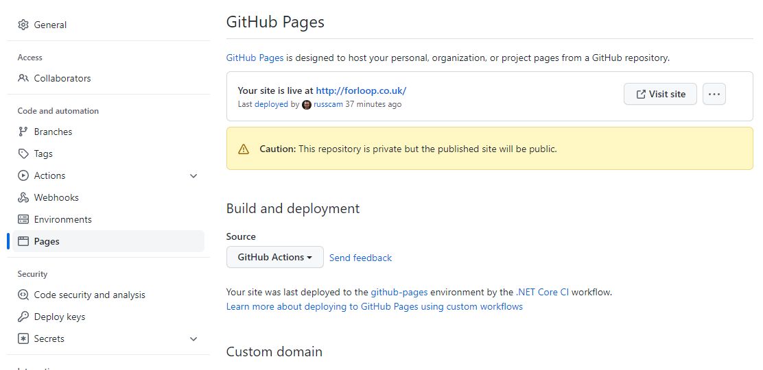This screenshot has height=370, width=763.
Task: Click the Send feedback link
Action: click(x=360, y=258)
